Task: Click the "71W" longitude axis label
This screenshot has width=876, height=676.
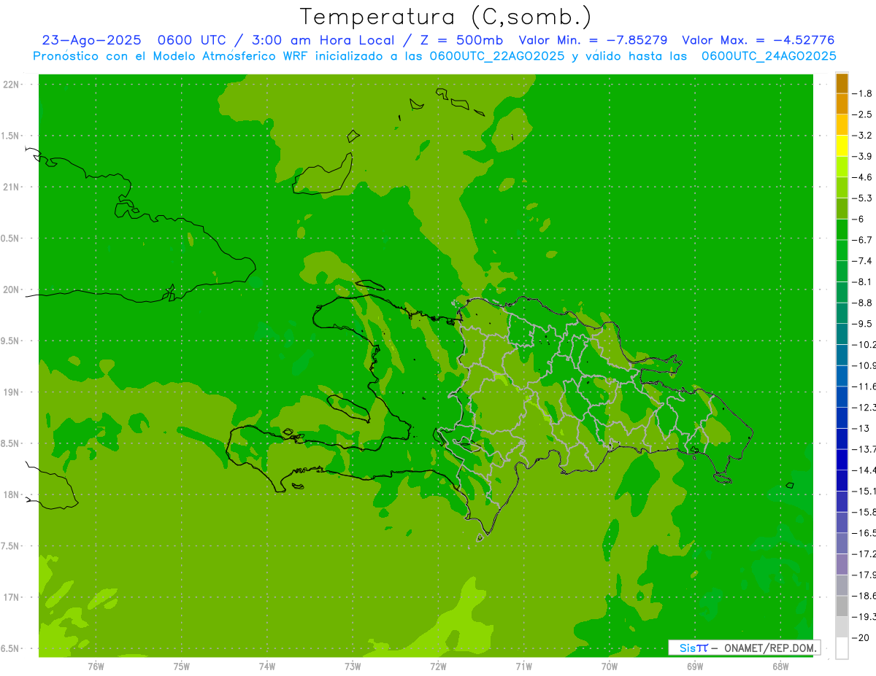Action: click(523, 667)
